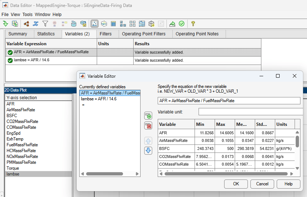Open the Tools menu

click(x=27, y=15)
